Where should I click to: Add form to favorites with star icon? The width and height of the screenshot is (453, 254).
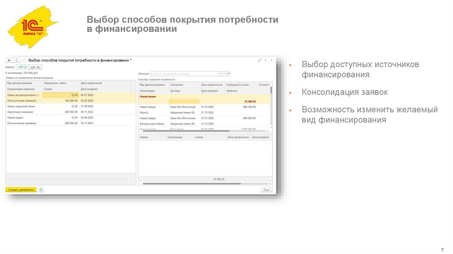coord(24,60)
